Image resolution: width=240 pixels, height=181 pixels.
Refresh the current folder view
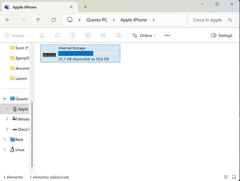[x=54, y=20]
